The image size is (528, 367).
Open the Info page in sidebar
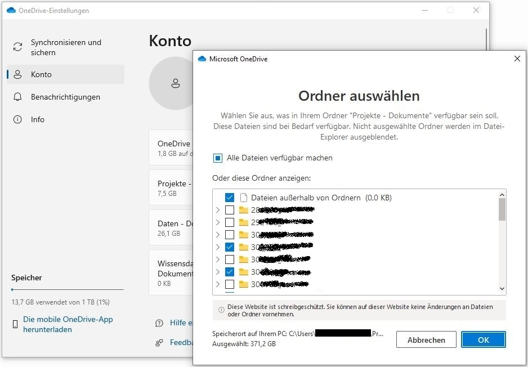[66, 119]
